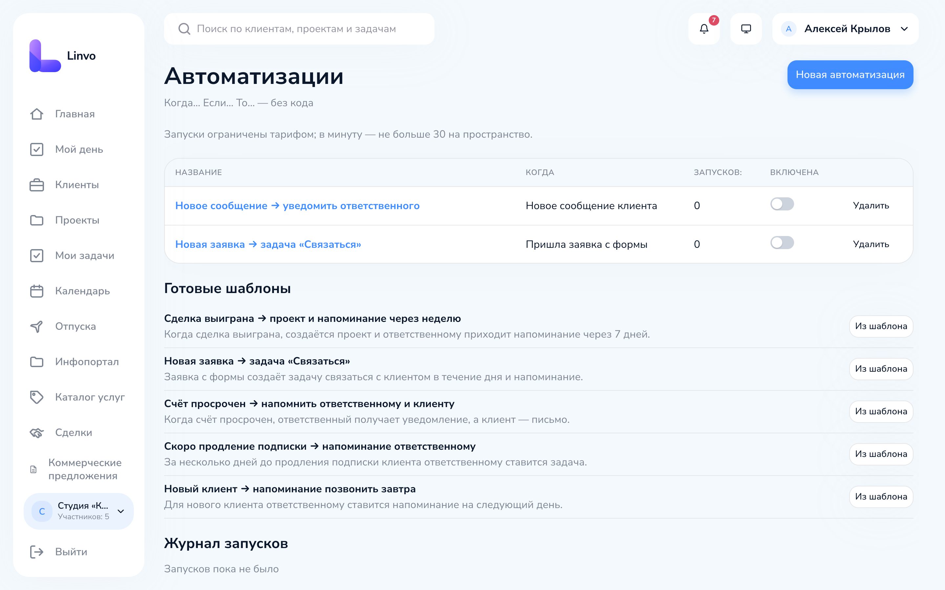
Task: Click the handshake icon beside Сделки
Action: (x=37, y=432)
